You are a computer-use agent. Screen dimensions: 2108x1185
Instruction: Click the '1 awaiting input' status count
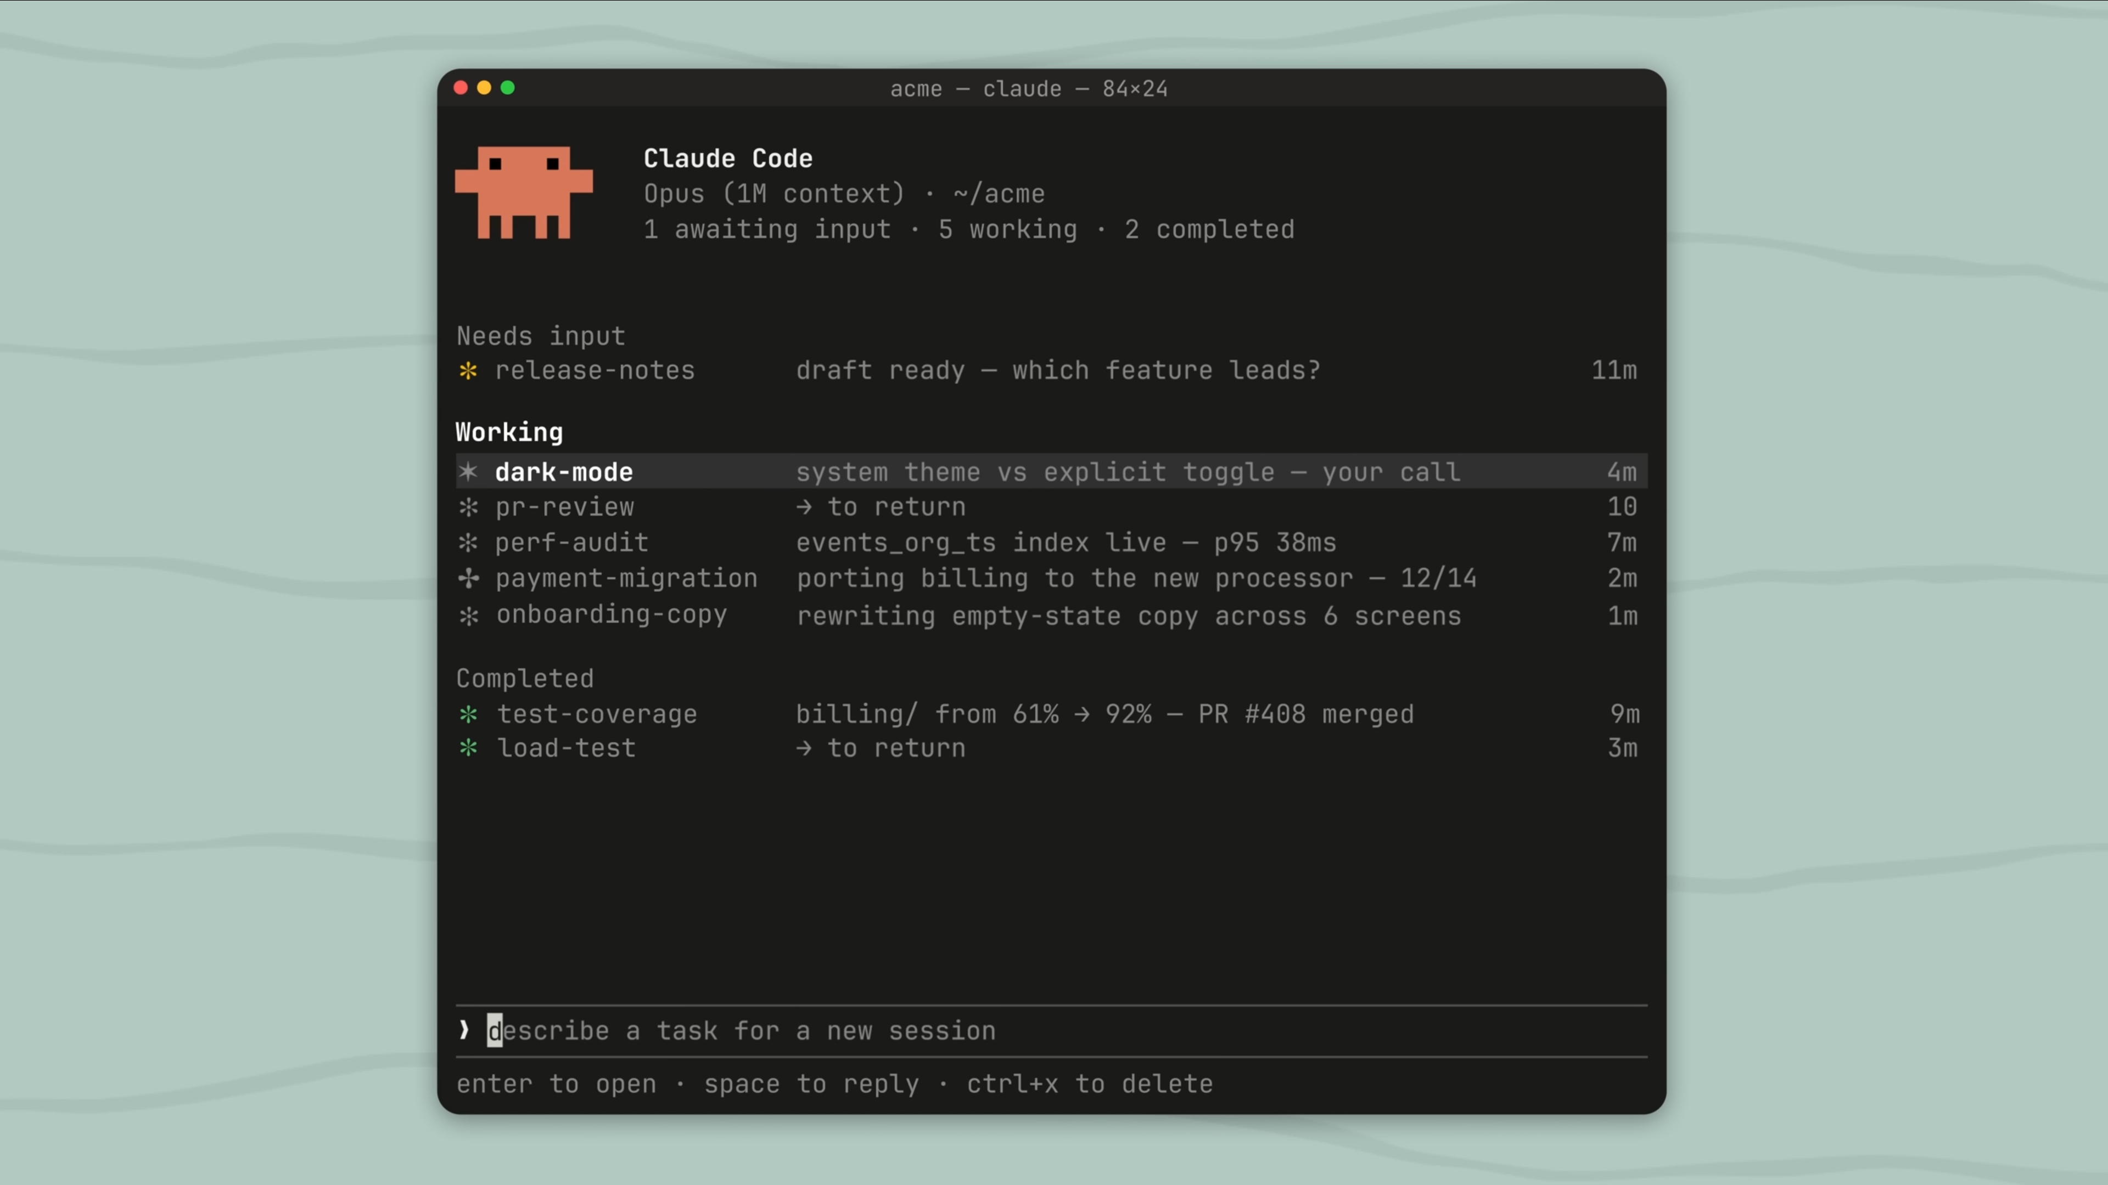pos(767,230)
